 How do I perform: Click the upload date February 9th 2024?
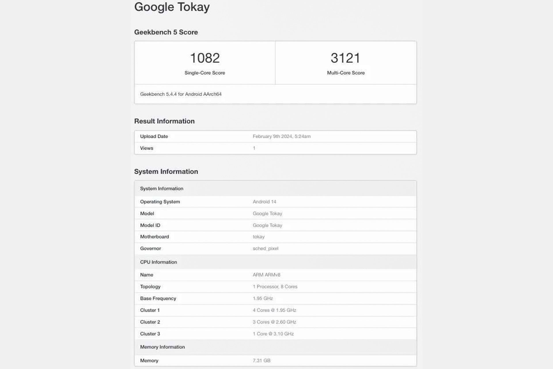281,136
